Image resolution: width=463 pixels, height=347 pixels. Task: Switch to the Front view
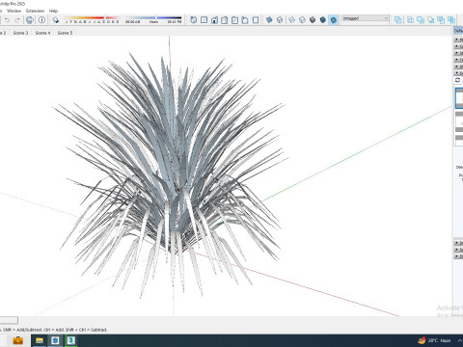(x=214, y=20)
